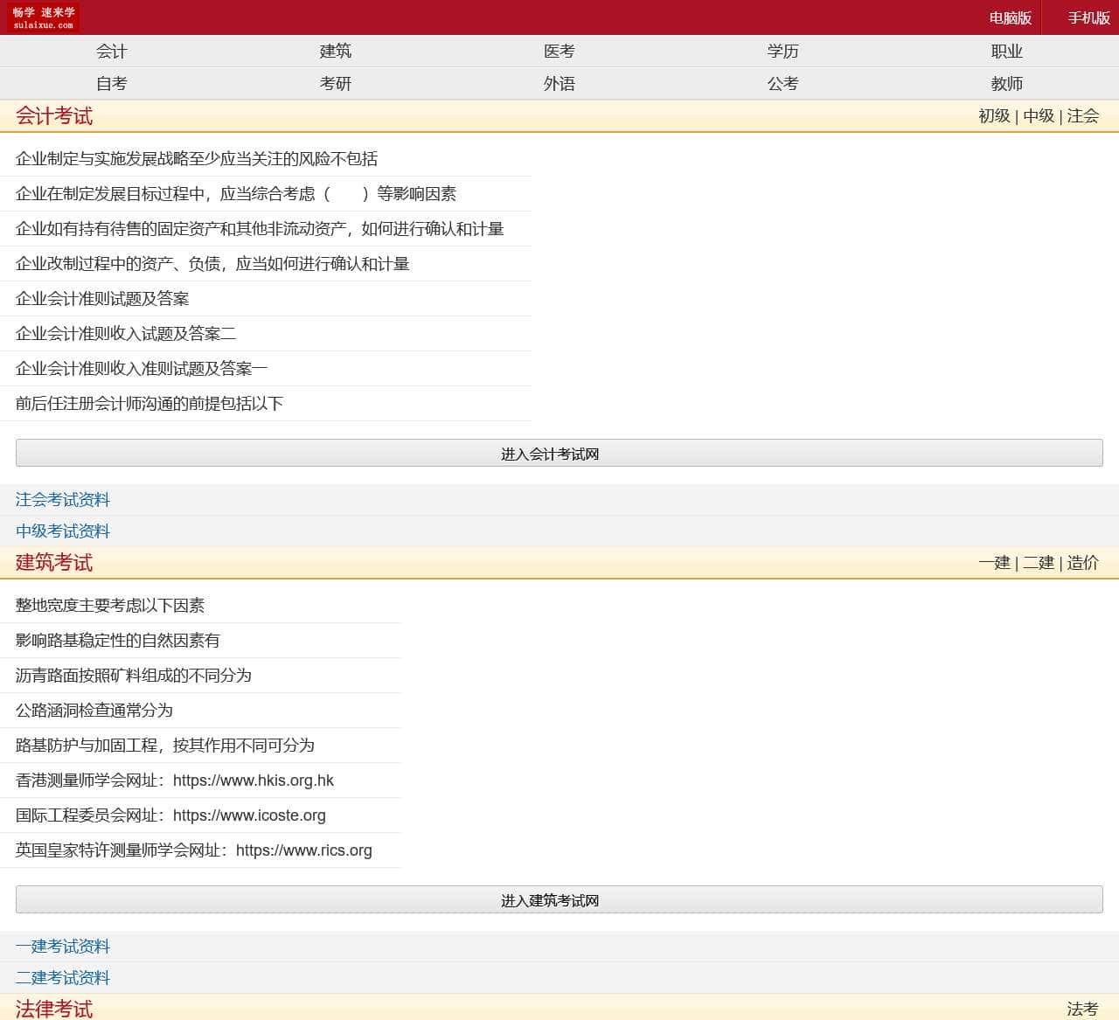The height and width of the screenshot is (1020, 1119).
Task: Open 二建考试资料 link
Action: 63,978
